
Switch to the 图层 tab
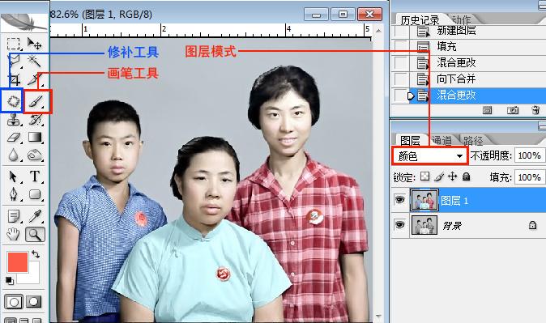coord(410,141)
